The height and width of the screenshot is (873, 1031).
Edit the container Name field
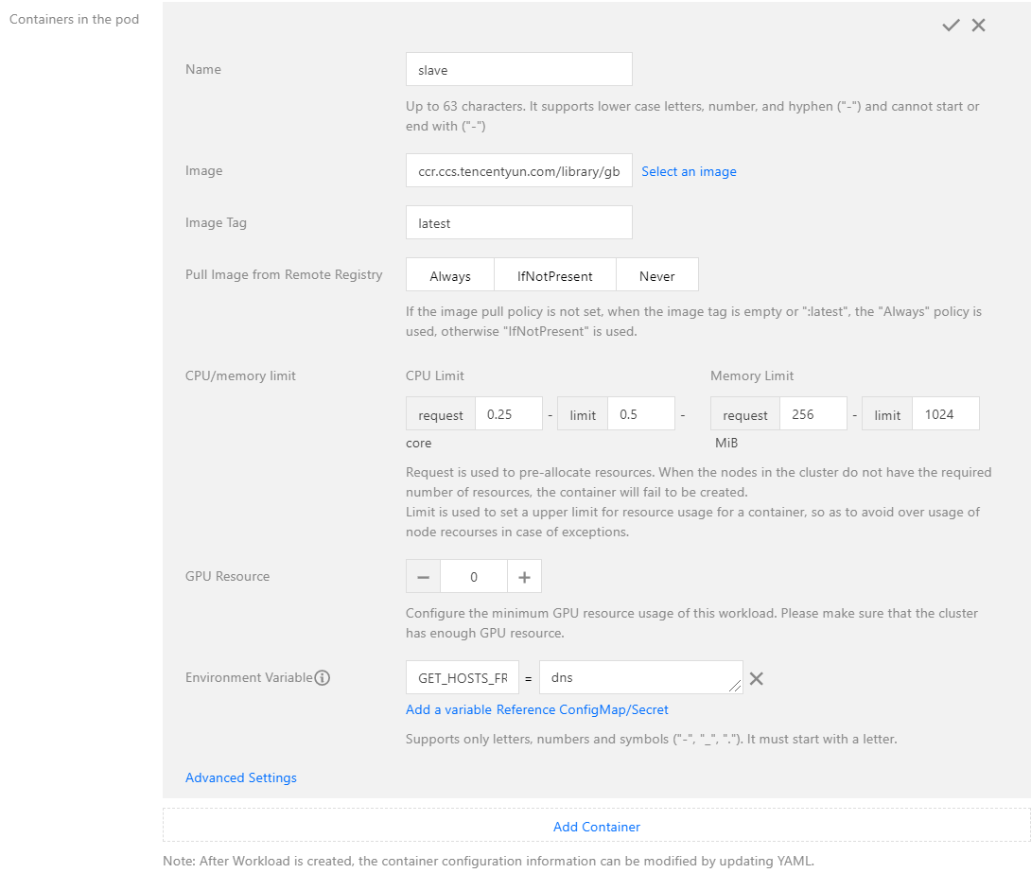pyautogui.click(x=518, y=69)
